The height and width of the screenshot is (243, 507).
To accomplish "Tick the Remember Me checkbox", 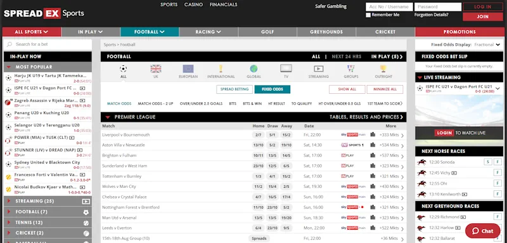I will [x=368, y=15].
